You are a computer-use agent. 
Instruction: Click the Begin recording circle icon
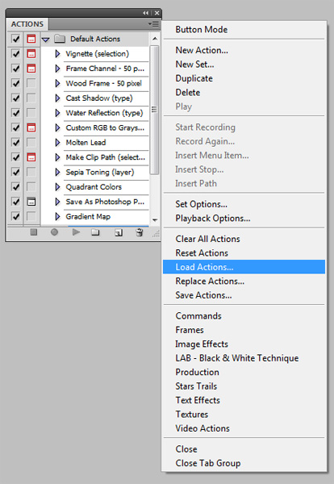(x=54, y=232)
